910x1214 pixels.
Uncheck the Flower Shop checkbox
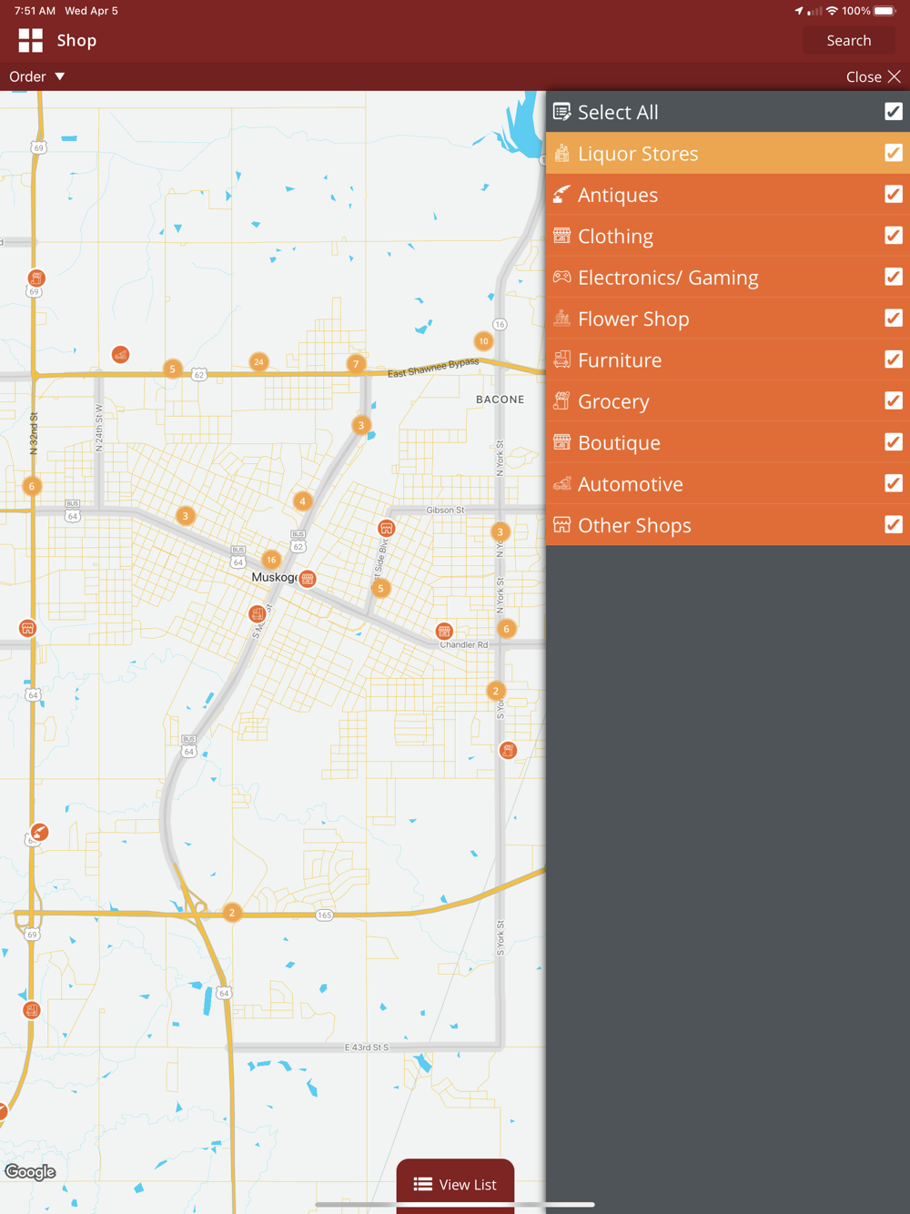(894, 318)
